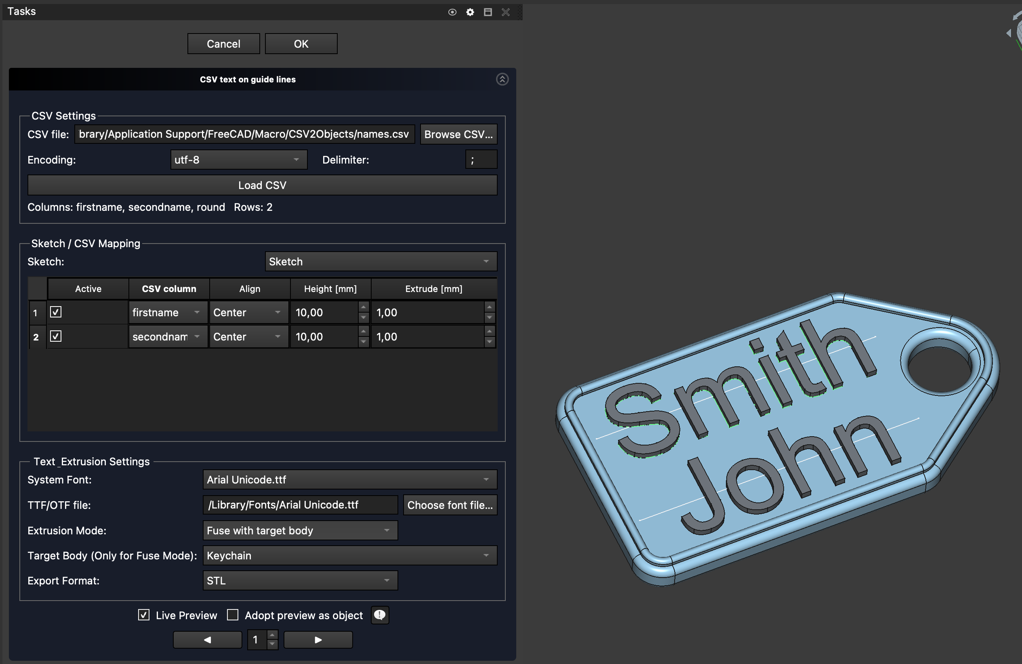Click the CSV column table header

click(169, 289)
